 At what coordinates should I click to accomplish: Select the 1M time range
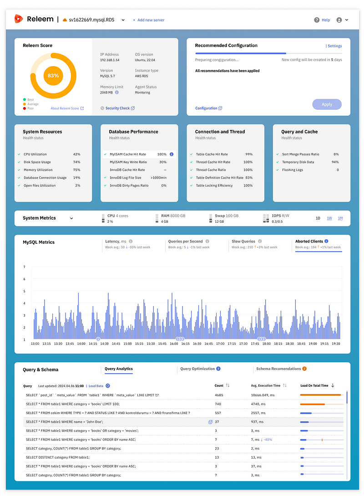tap(340, 218)
